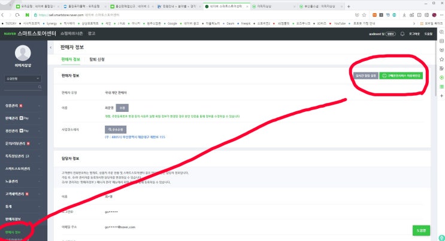Viewport: 445px width, 241px height.
Task: Expand the 정산관리 Pay sidebar menu
Action: click(x=23, y=131)
